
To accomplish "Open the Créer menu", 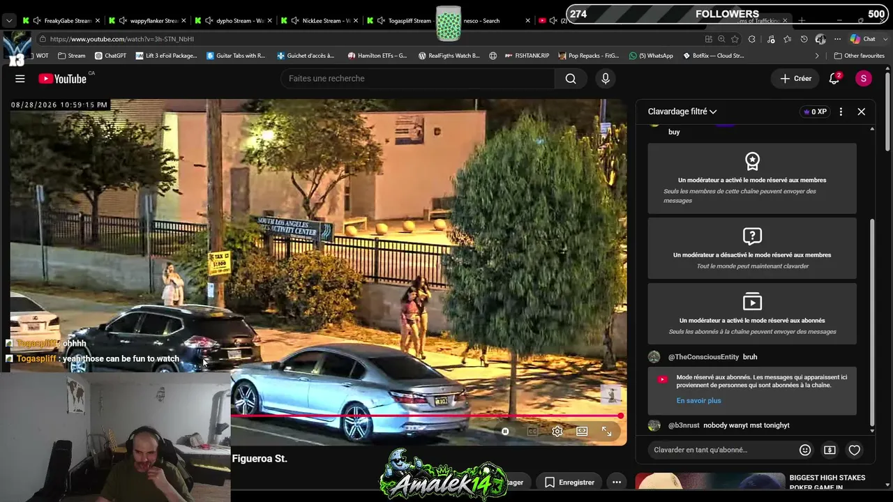I will pyautogui.click(x=796, y=79).
